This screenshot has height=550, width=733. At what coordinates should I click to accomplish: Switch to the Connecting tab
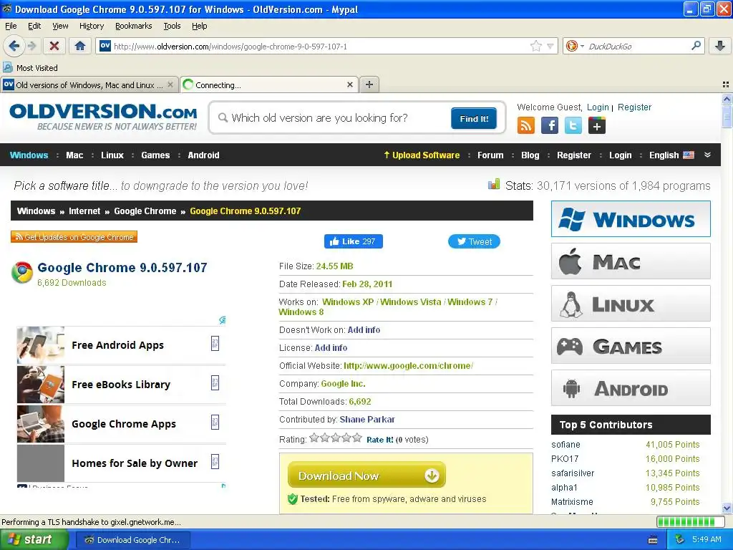(x=269, y=85)
